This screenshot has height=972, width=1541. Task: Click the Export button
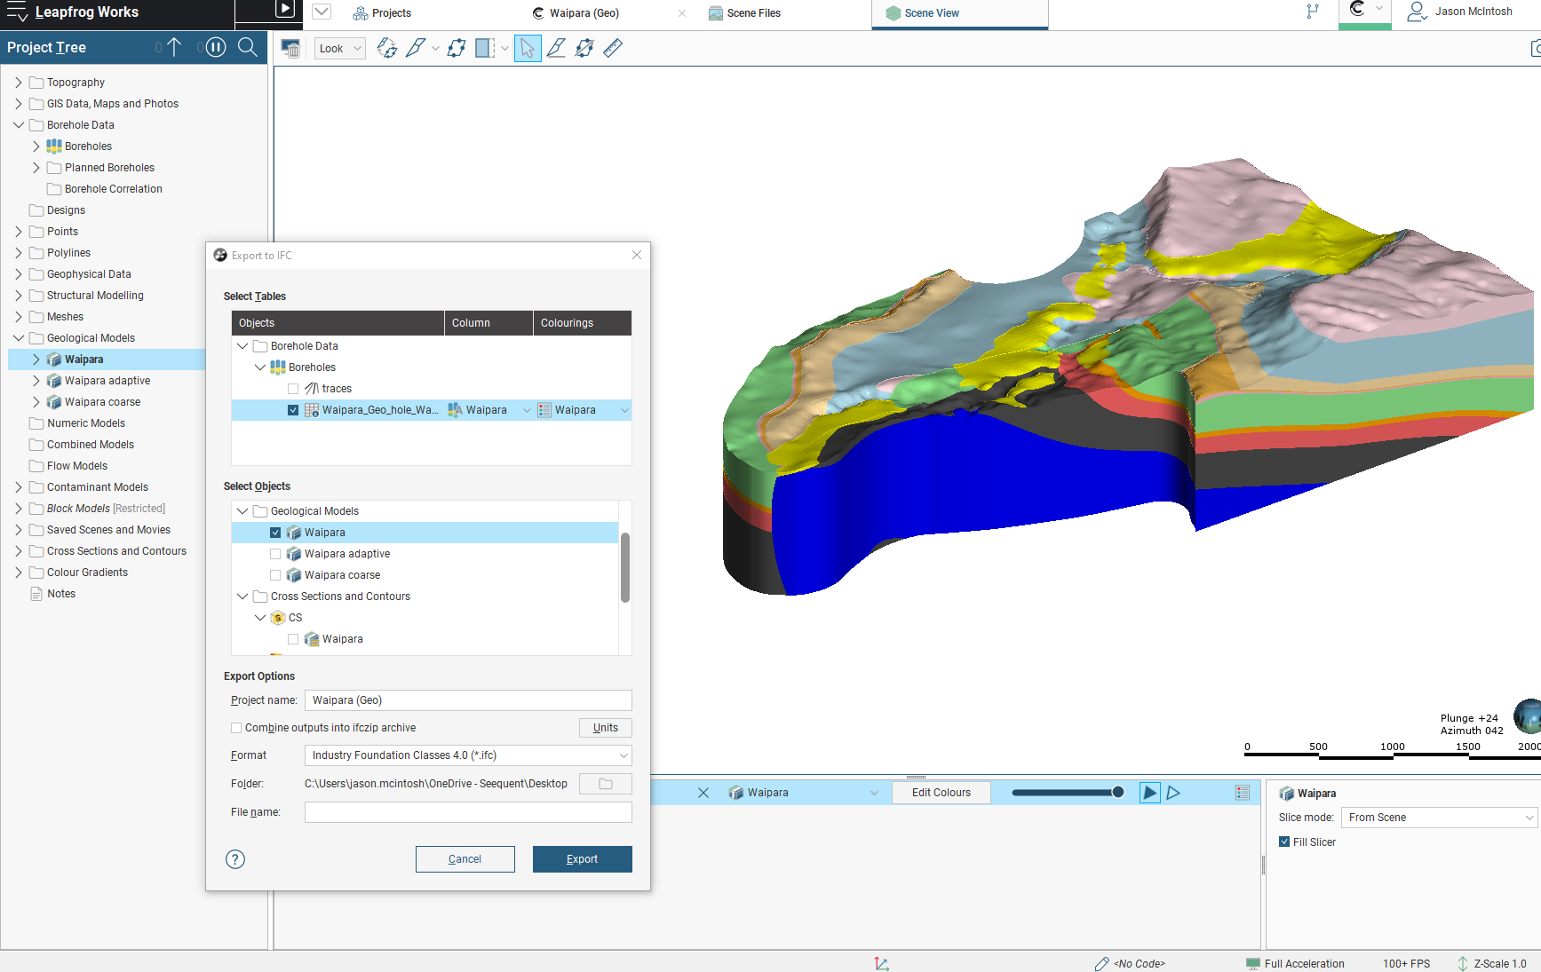click(582, 859)
